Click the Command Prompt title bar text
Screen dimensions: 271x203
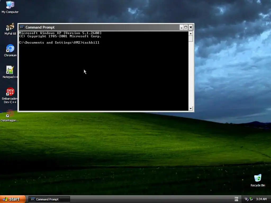[x=40, y=27]
